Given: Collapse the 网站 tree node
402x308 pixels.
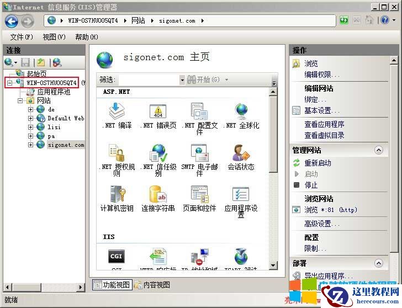Looking at the screenshot, I should point(20,100).
